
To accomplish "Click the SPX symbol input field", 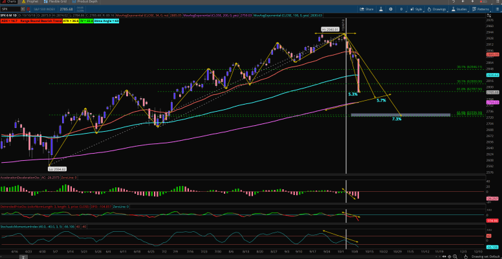I will (10, 9).
